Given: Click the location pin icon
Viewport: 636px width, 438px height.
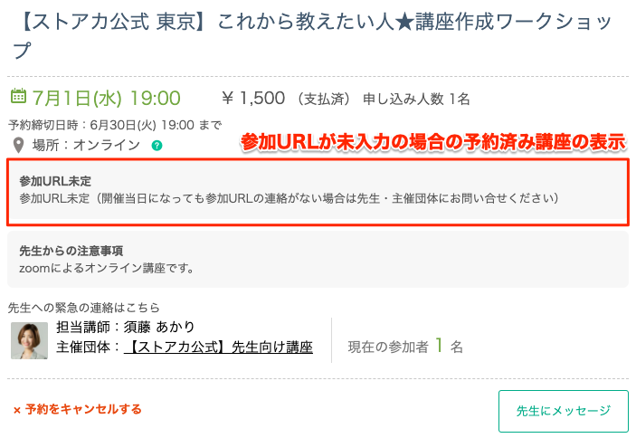Looking at the screenshot, I should click(x=19, y=145).
